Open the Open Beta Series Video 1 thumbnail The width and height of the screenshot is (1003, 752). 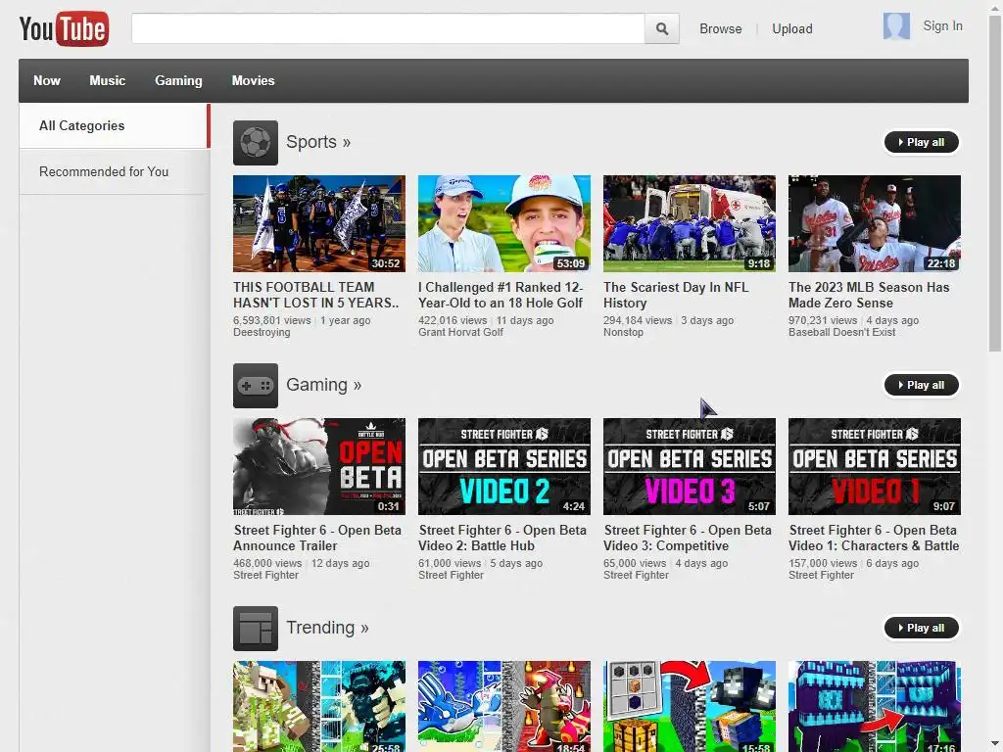pos(875,467)
